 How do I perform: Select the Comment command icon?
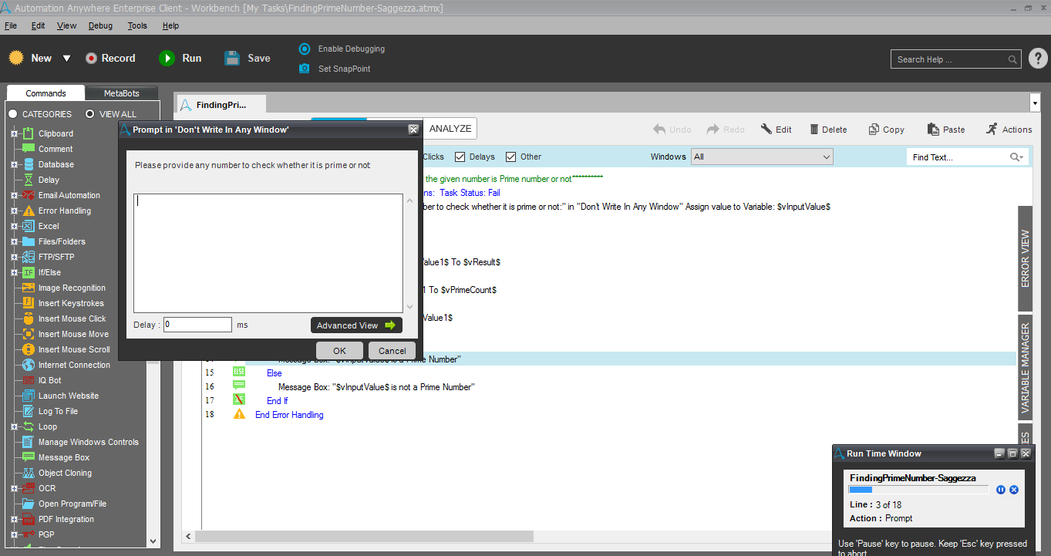pyautogui.click(x=27, y=149)
